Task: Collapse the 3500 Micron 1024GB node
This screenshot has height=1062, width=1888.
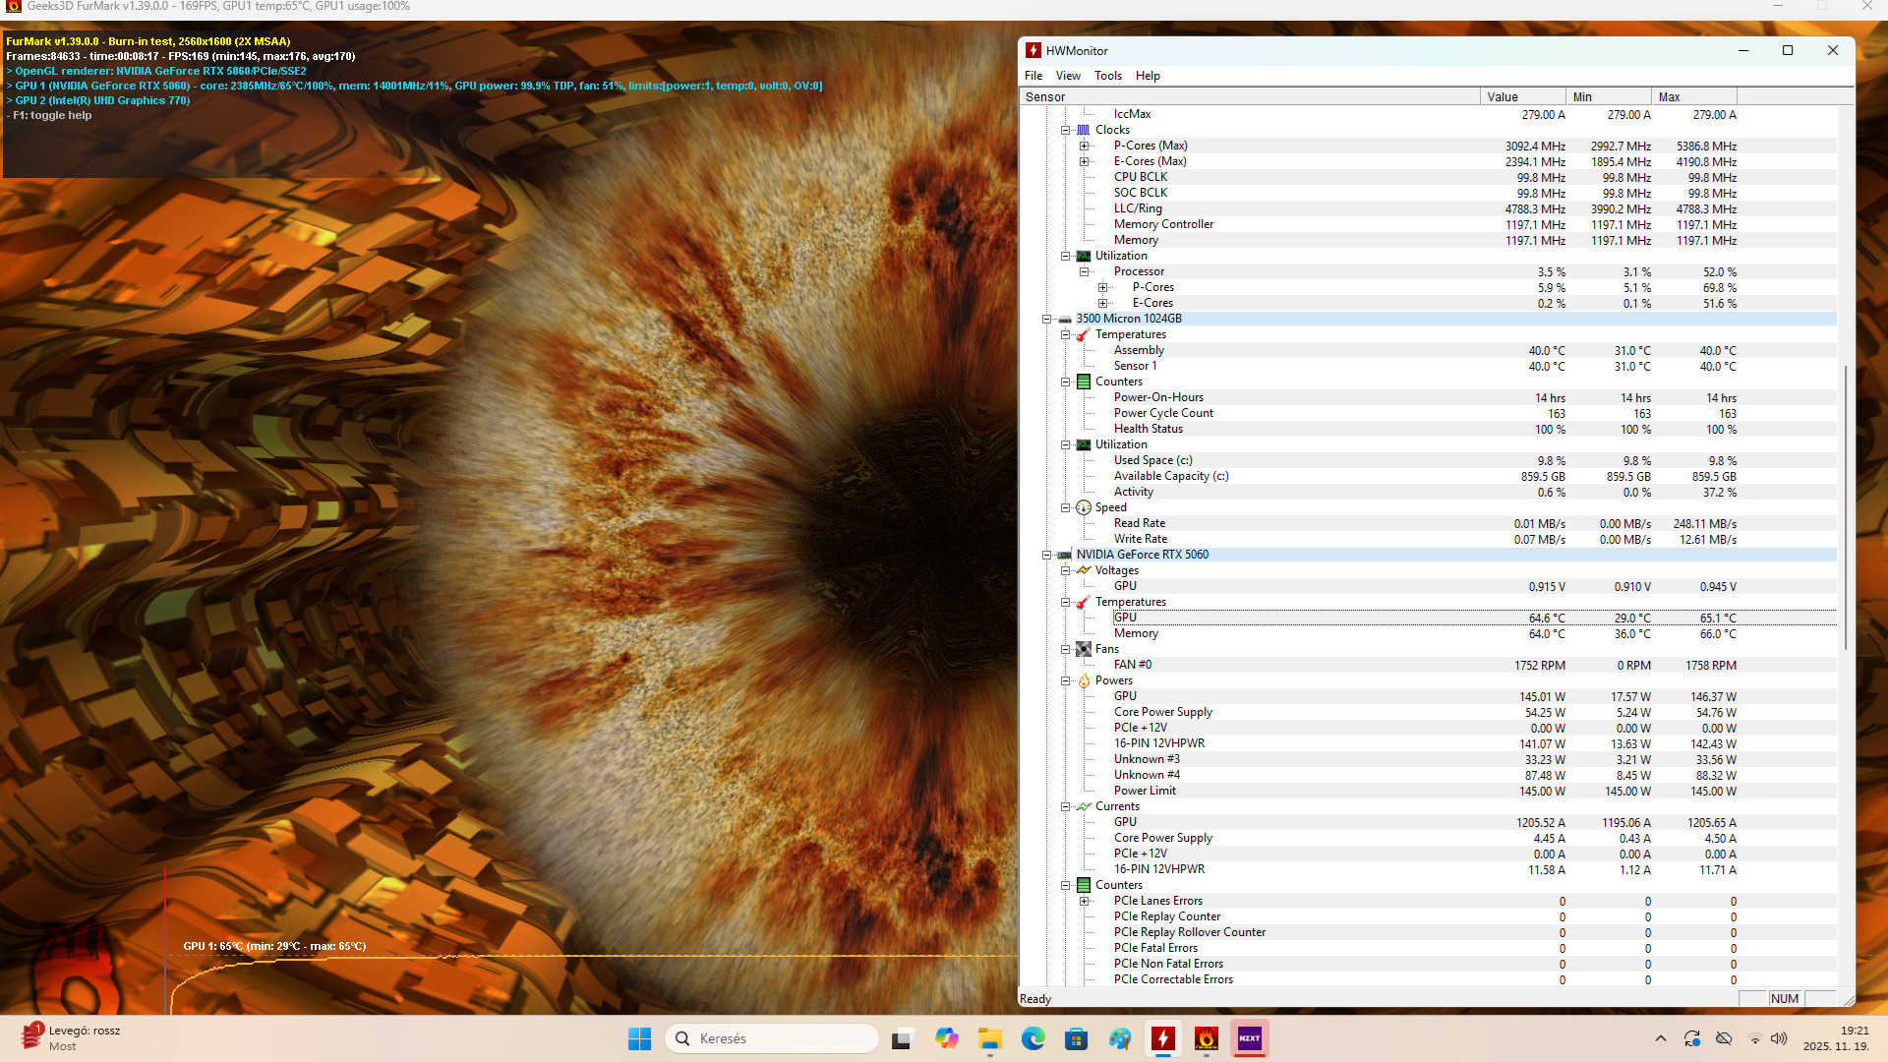Action: tap(1047, 319)
